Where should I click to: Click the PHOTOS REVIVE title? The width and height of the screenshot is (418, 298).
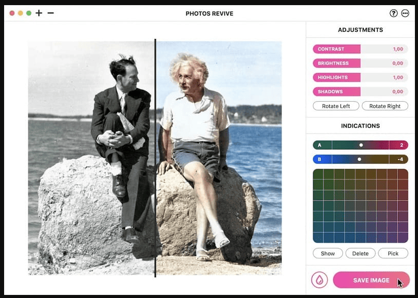tap(210, 13)
